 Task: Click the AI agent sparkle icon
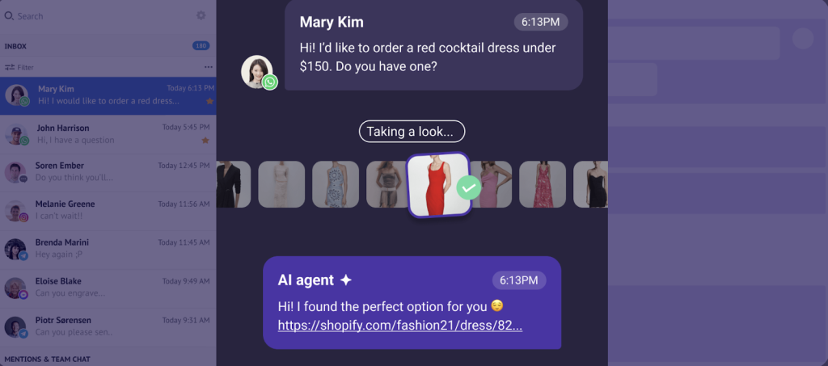click(346, 280)
